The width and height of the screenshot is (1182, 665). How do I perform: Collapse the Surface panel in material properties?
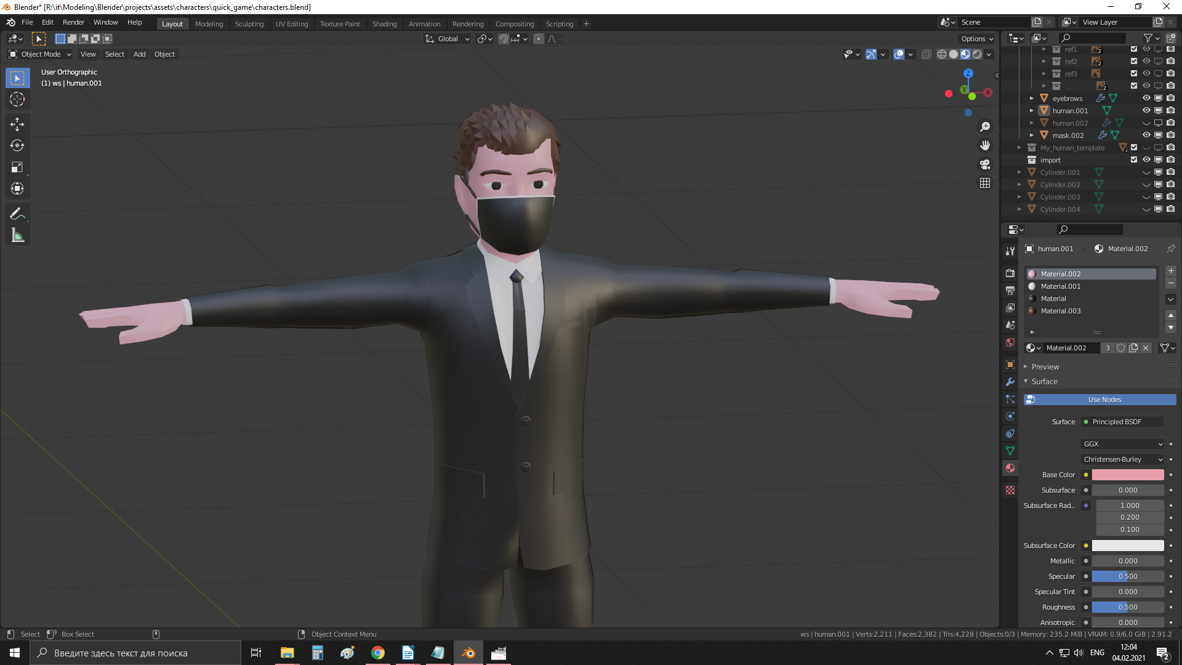tap(1026, 381)
